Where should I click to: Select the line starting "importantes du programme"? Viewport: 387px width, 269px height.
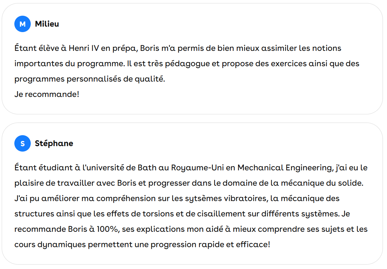[x=187, y=63]
